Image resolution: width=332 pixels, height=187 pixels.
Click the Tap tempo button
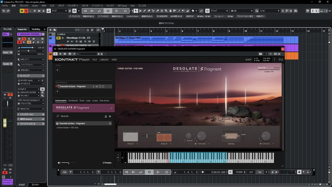click(260, 172)
